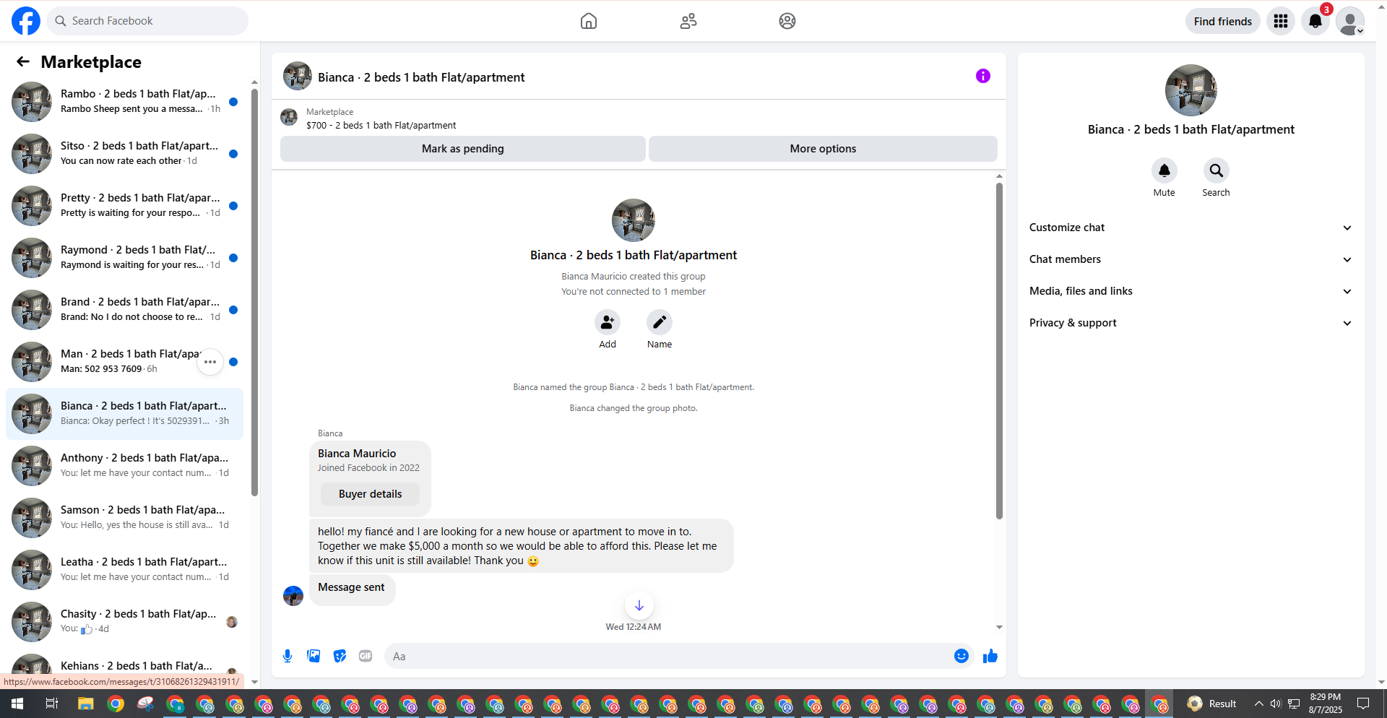This screenshot has width=1387, height=718.
Task: Open the Groups icon in top navigation
Action: coord(787,21)
